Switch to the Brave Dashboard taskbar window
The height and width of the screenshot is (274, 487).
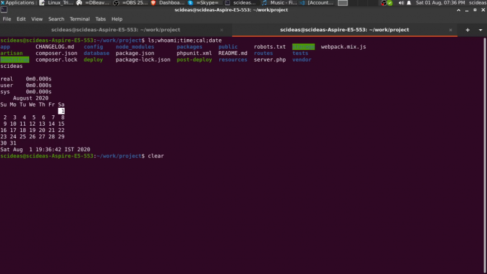(x=168, y=2)
